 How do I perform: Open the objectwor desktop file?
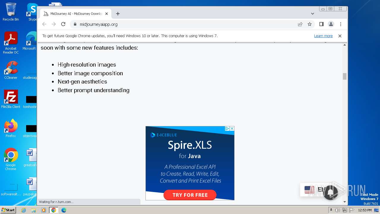click(x=30, y=131)
